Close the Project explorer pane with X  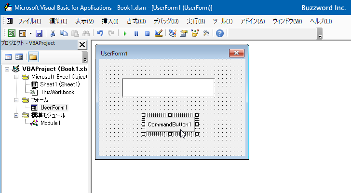pyautogui.click(x=82, y=44)
